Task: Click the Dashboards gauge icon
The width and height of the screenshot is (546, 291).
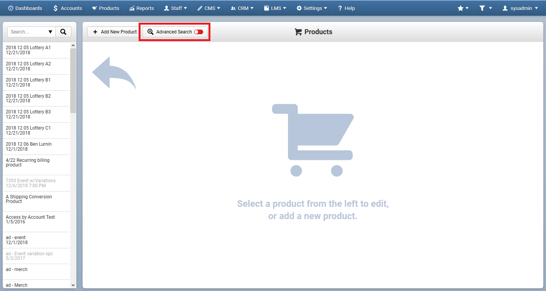Action: point(11,8)
